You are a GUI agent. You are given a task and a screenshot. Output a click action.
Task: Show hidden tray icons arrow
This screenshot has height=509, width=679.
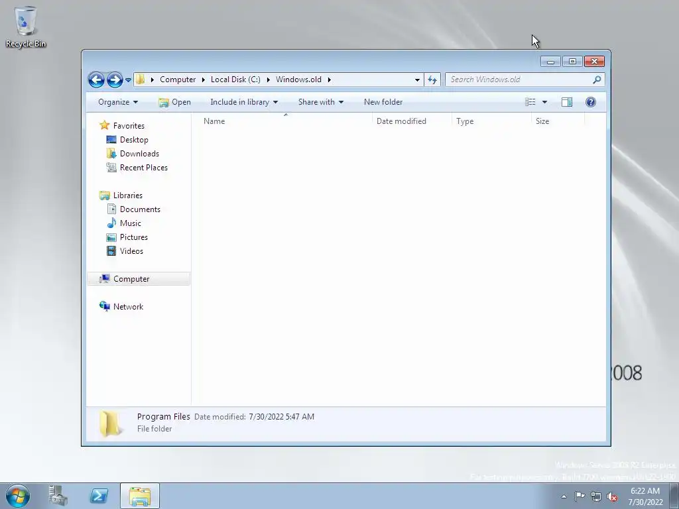(564, 496)
